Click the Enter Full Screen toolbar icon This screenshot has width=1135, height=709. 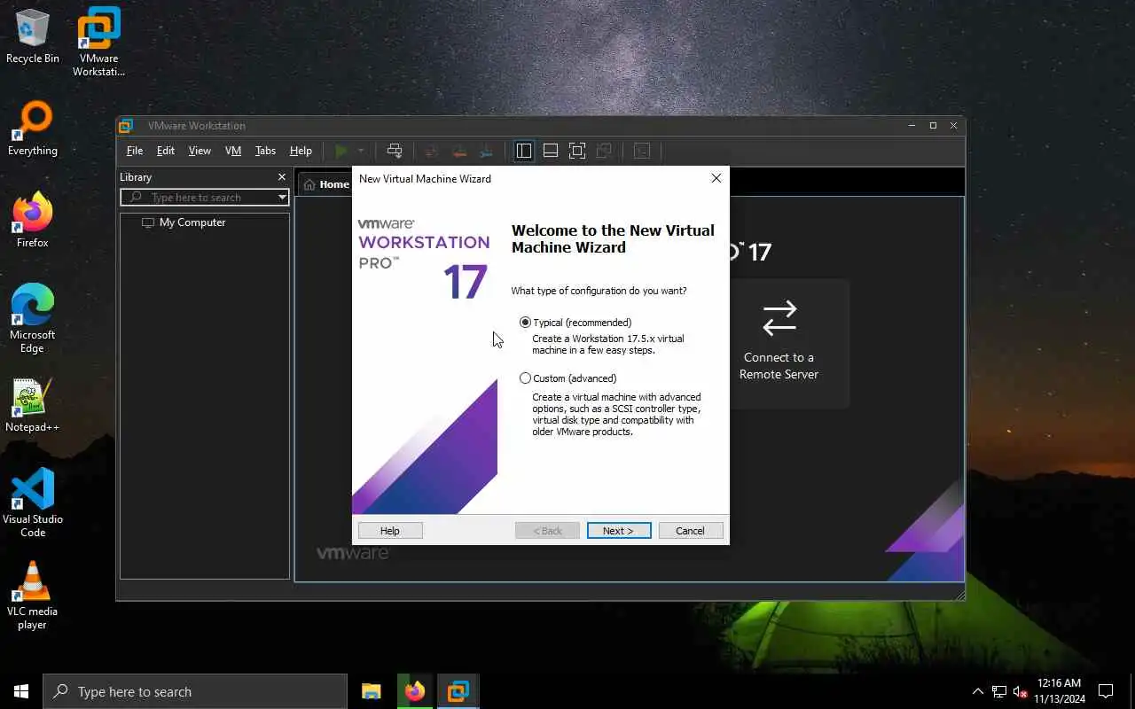[x=577, y=151]
